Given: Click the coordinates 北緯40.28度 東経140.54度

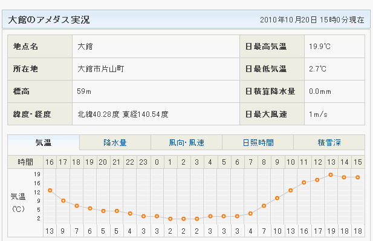Looking at the screenshot, I should click(x=123, y=114).
